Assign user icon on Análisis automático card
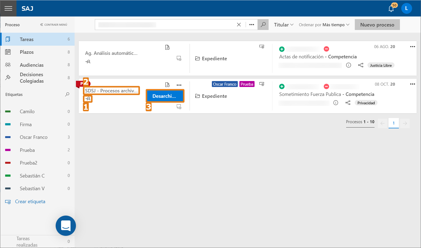The image size is (421, 248). click(88, 62)
